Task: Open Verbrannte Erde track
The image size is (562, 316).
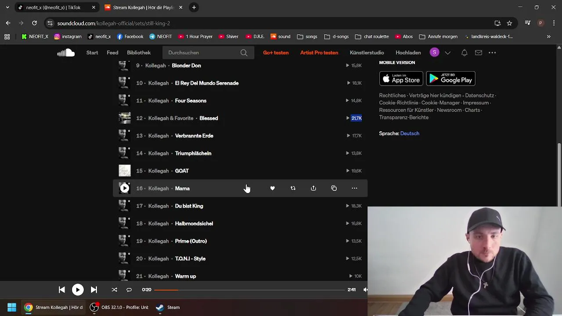Action: (x=194, y=136)
